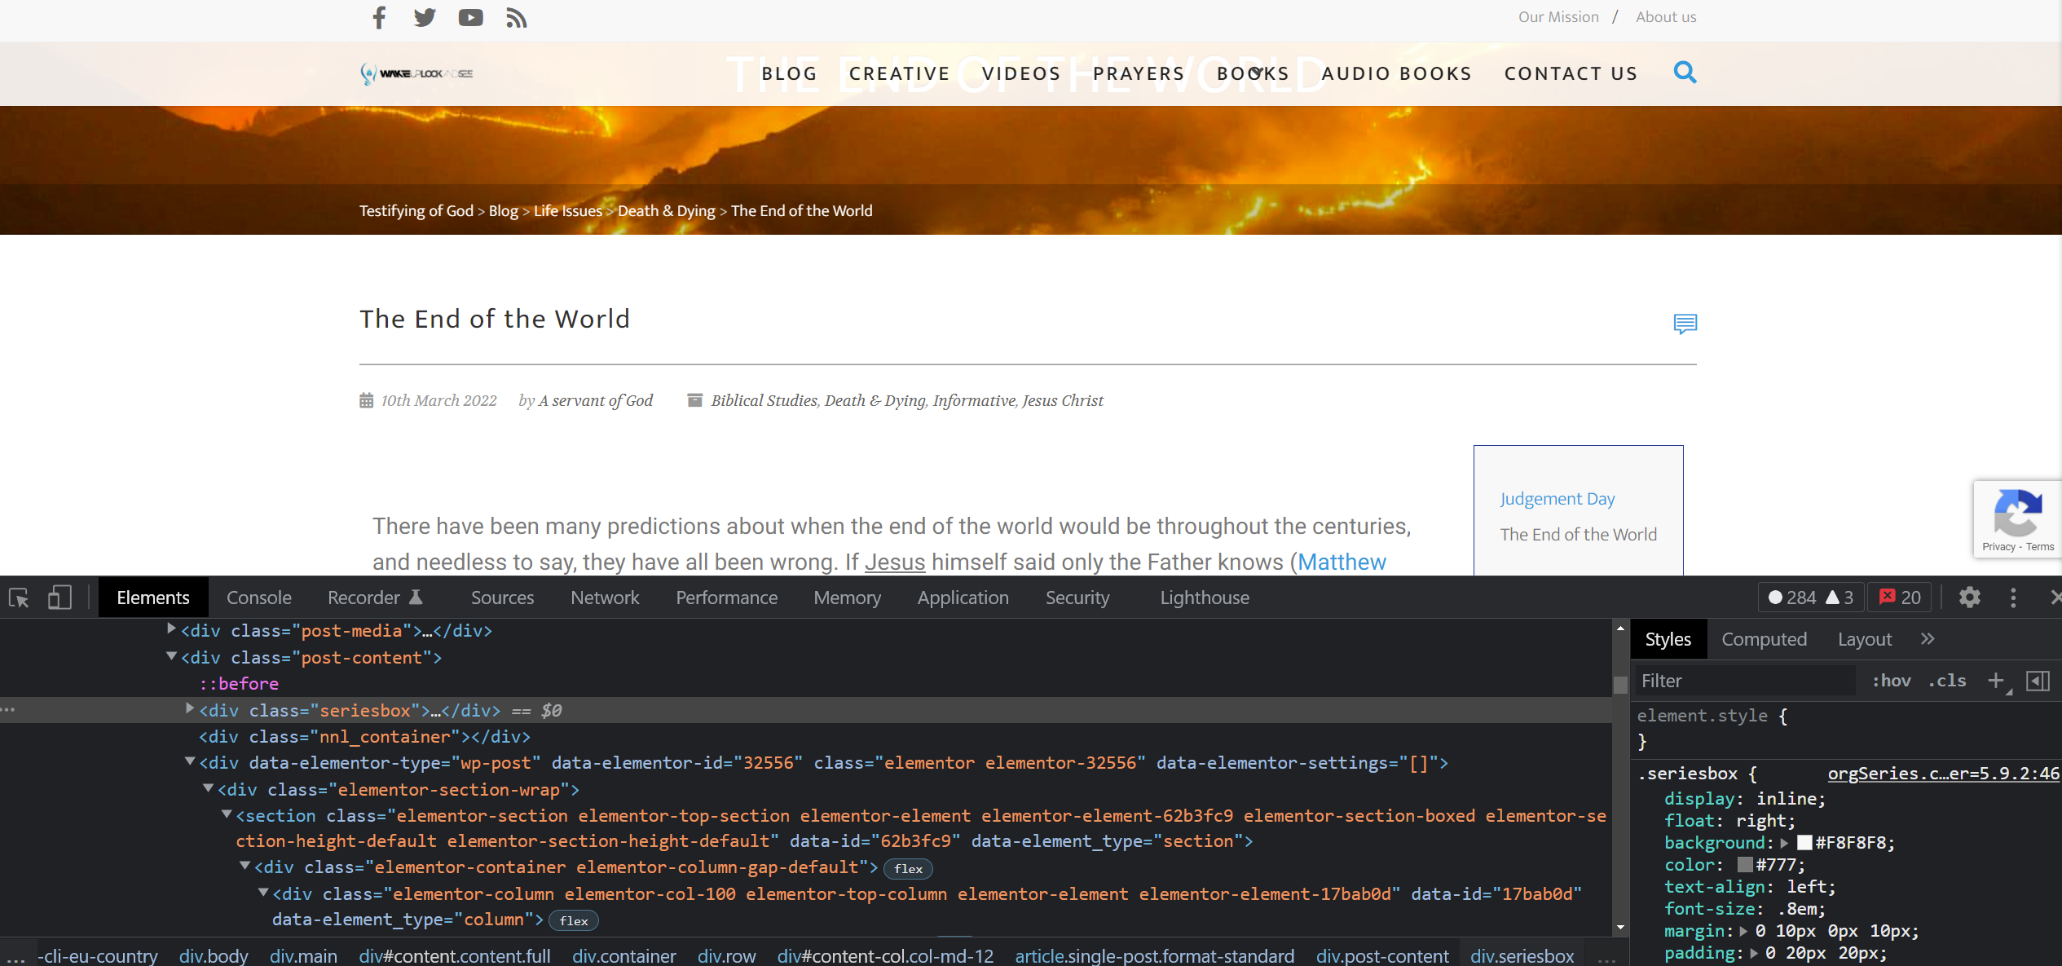Click the Facebook social icon
The image size is (2062, 966).
(x=378, y=17)
